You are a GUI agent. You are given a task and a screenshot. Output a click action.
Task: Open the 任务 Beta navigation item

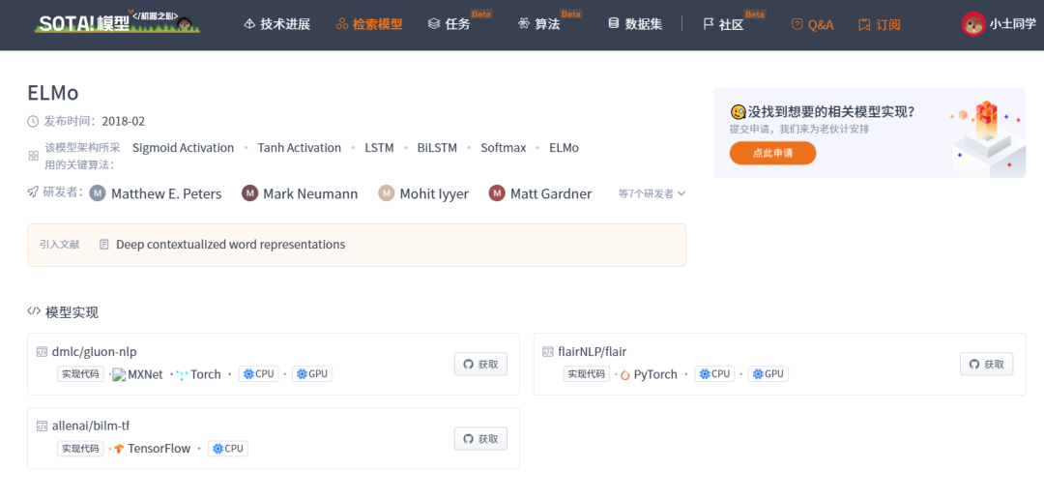(449, 24)
